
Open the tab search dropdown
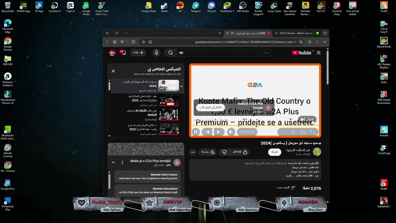point(325,33)
